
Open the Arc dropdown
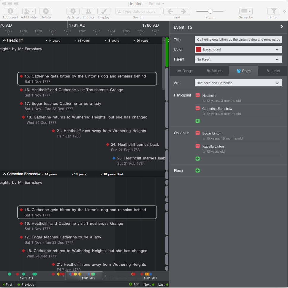point(238,83)
